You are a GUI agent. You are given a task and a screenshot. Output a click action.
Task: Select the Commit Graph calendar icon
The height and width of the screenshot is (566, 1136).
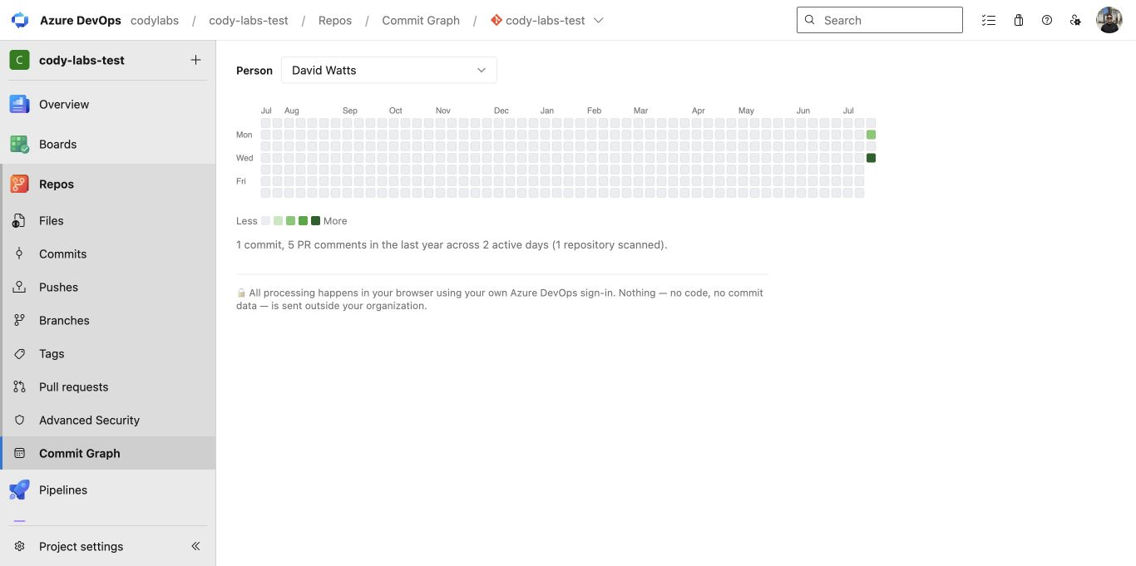[x=19, y=453]
